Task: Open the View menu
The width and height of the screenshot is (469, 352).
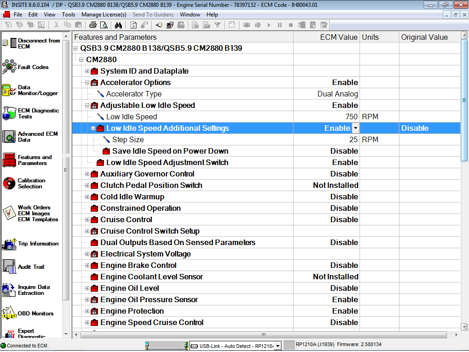Action: coord(49,15)
